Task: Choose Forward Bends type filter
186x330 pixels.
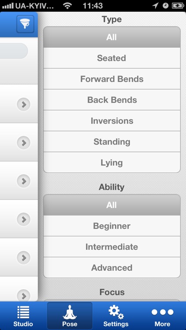Action: click(x=112, y=79)
